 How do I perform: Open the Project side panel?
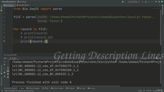(x=1, y=8)
